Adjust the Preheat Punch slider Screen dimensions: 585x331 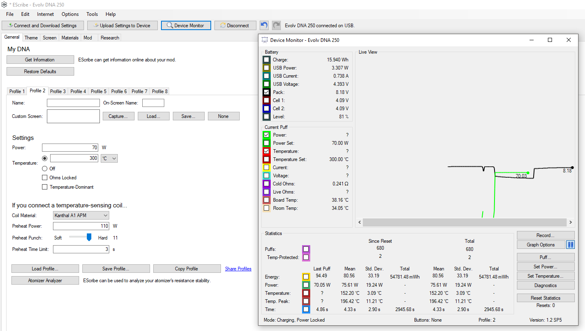click(89, 237)
